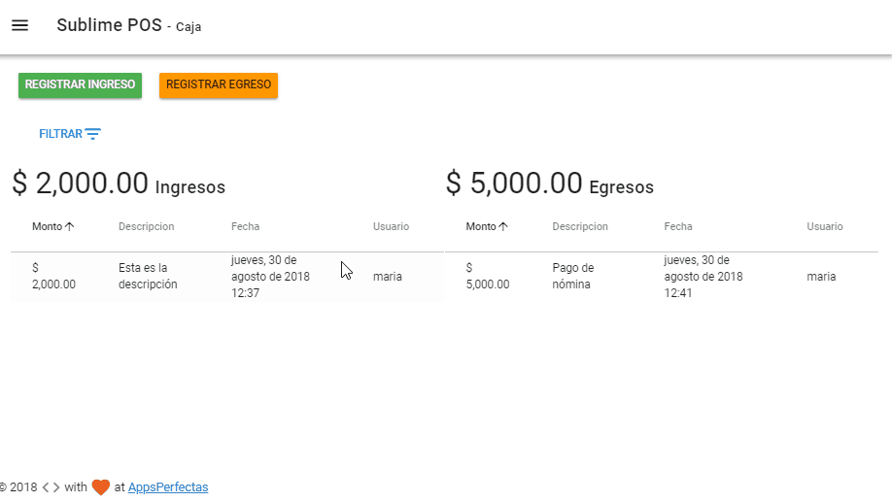This screenshot has width=892, height=502.
Task: Sort Ingresos table by Usuario
Action: tap(391, 226)
